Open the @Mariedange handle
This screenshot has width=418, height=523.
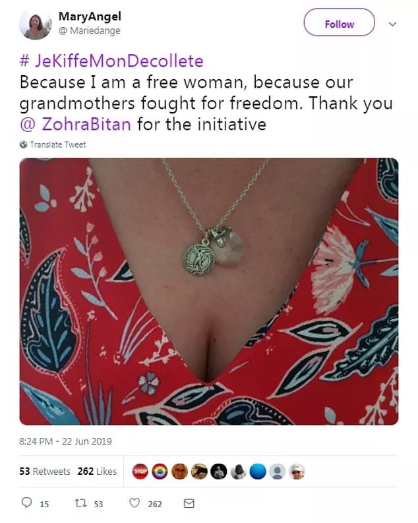90,31
